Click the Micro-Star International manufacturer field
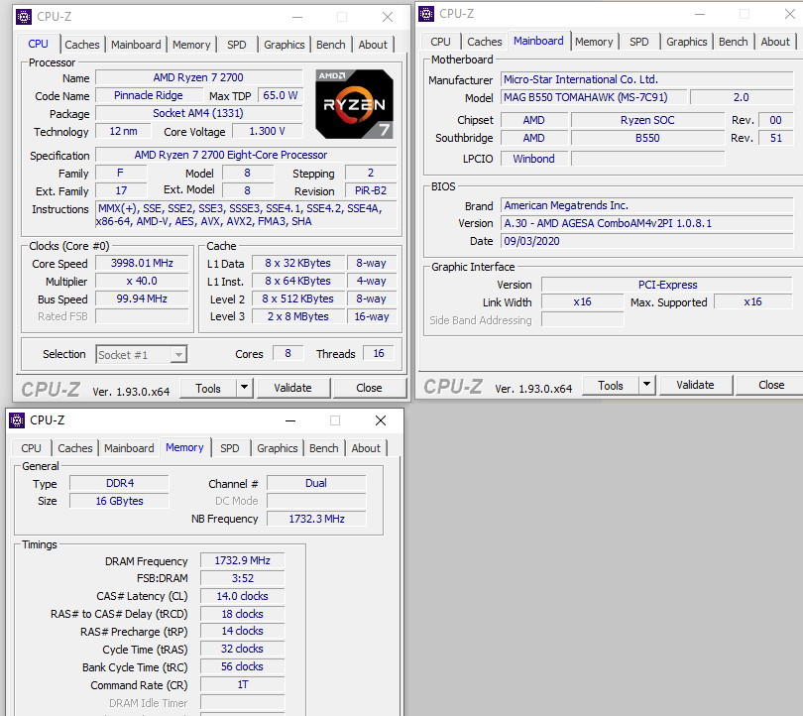 point(646,80)
